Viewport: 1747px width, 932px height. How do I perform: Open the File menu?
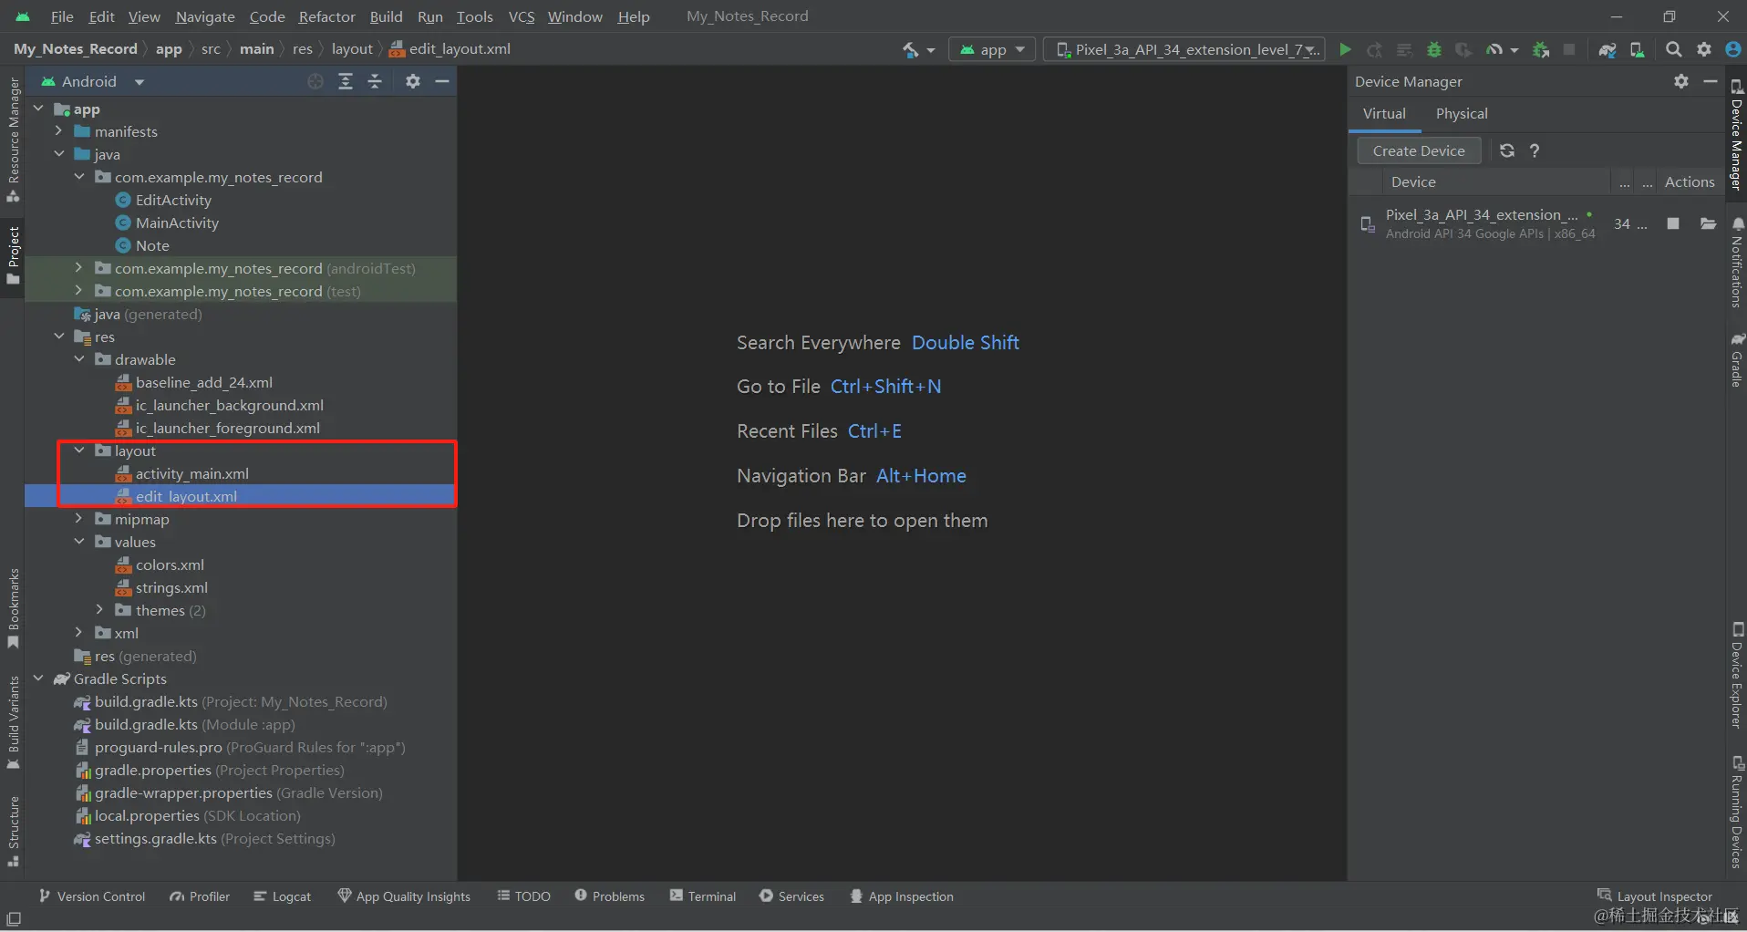coord(62,16)
